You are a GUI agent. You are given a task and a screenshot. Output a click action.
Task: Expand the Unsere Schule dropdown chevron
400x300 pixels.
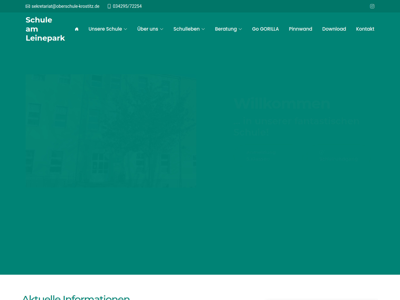[126, 29]
